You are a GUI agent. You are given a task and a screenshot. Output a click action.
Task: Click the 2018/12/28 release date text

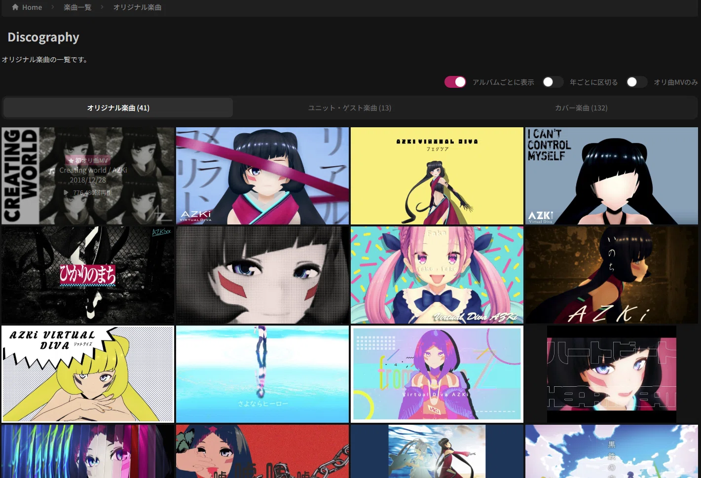pyautogui.click(x=88, y=181)
